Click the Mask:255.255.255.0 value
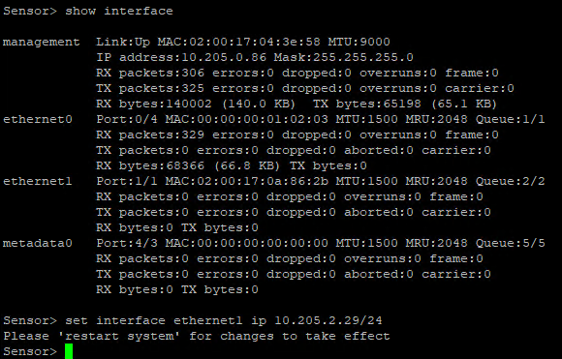 pos(344,57)
